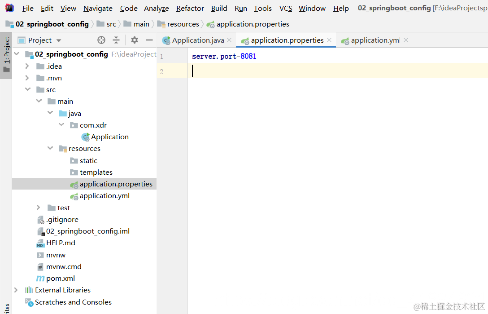Select the mvnw file
Viewport: 488px width, 314px height.
point(56,255)
